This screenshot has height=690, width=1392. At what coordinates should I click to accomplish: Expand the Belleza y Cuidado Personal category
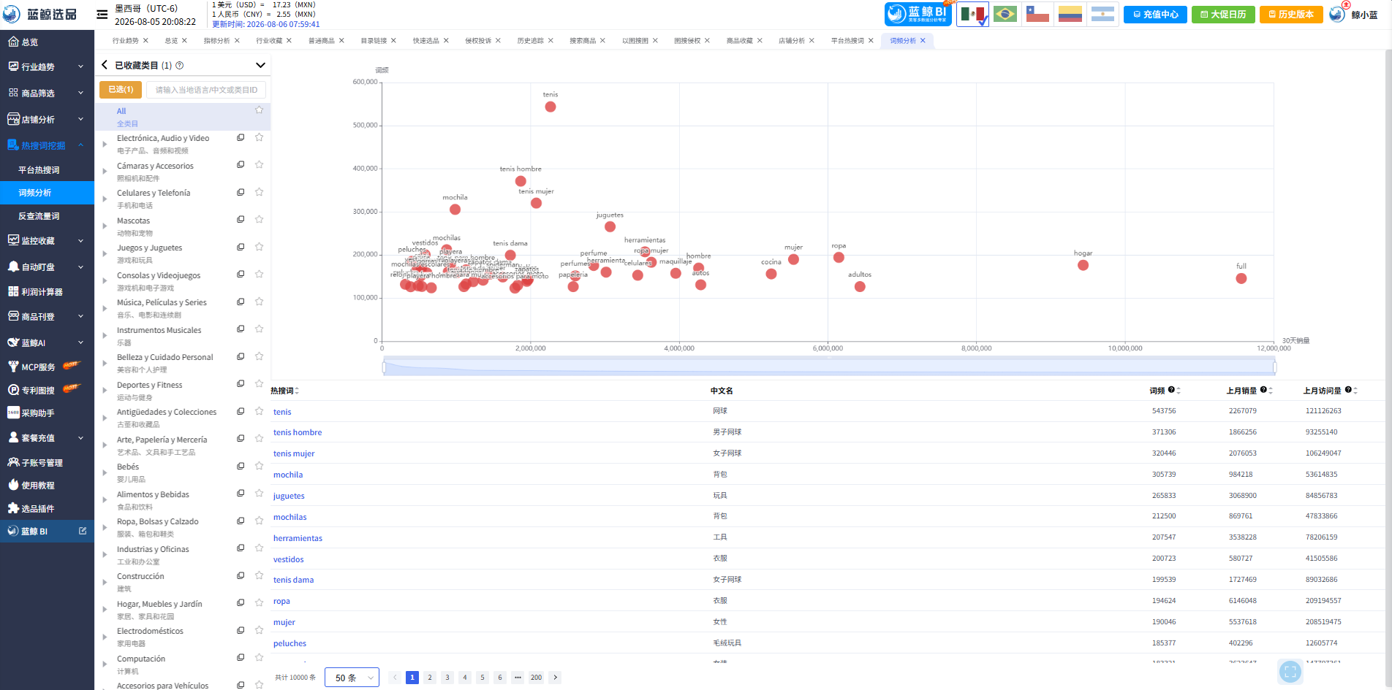tap(105, 363)
